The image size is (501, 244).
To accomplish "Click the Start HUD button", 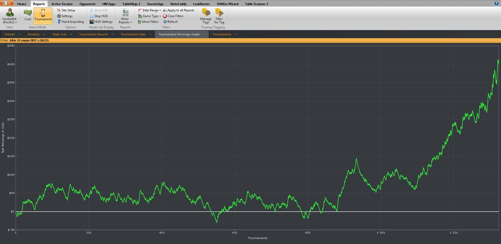I will click(99, 10).
